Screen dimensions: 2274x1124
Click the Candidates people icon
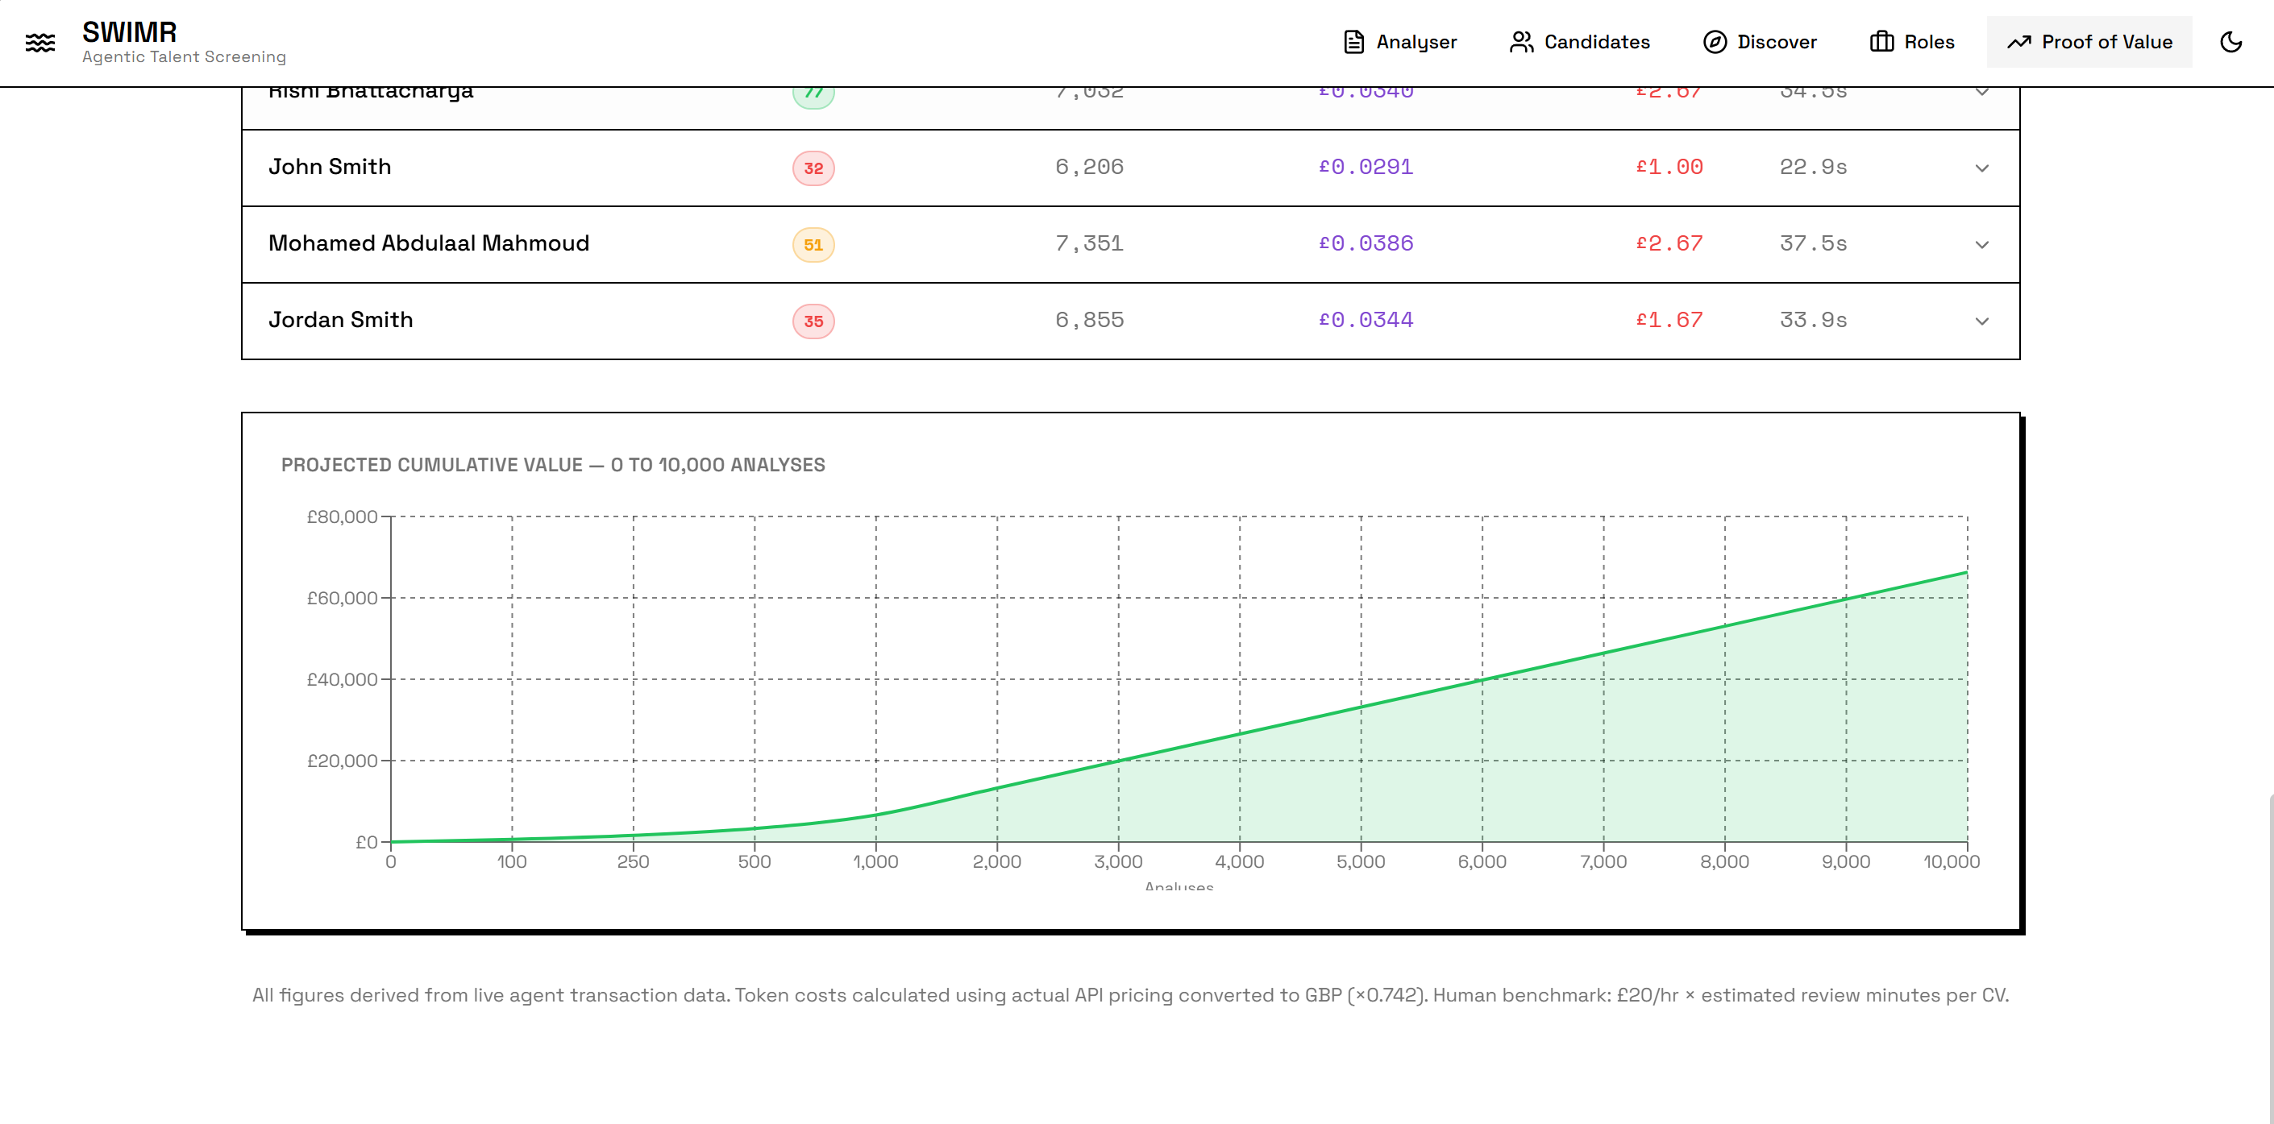1520,43
